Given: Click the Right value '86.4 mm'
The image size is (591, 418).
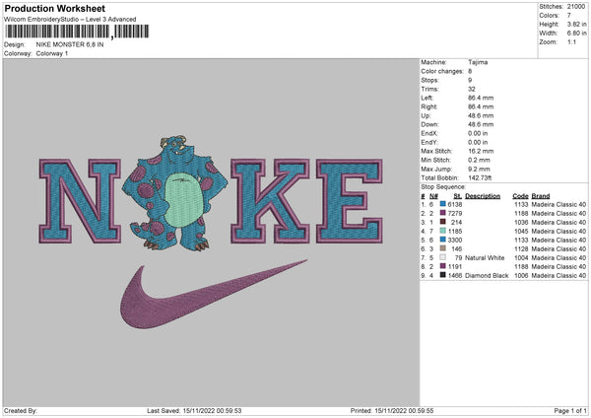Looking at the screenshot, I should (481, 106).
